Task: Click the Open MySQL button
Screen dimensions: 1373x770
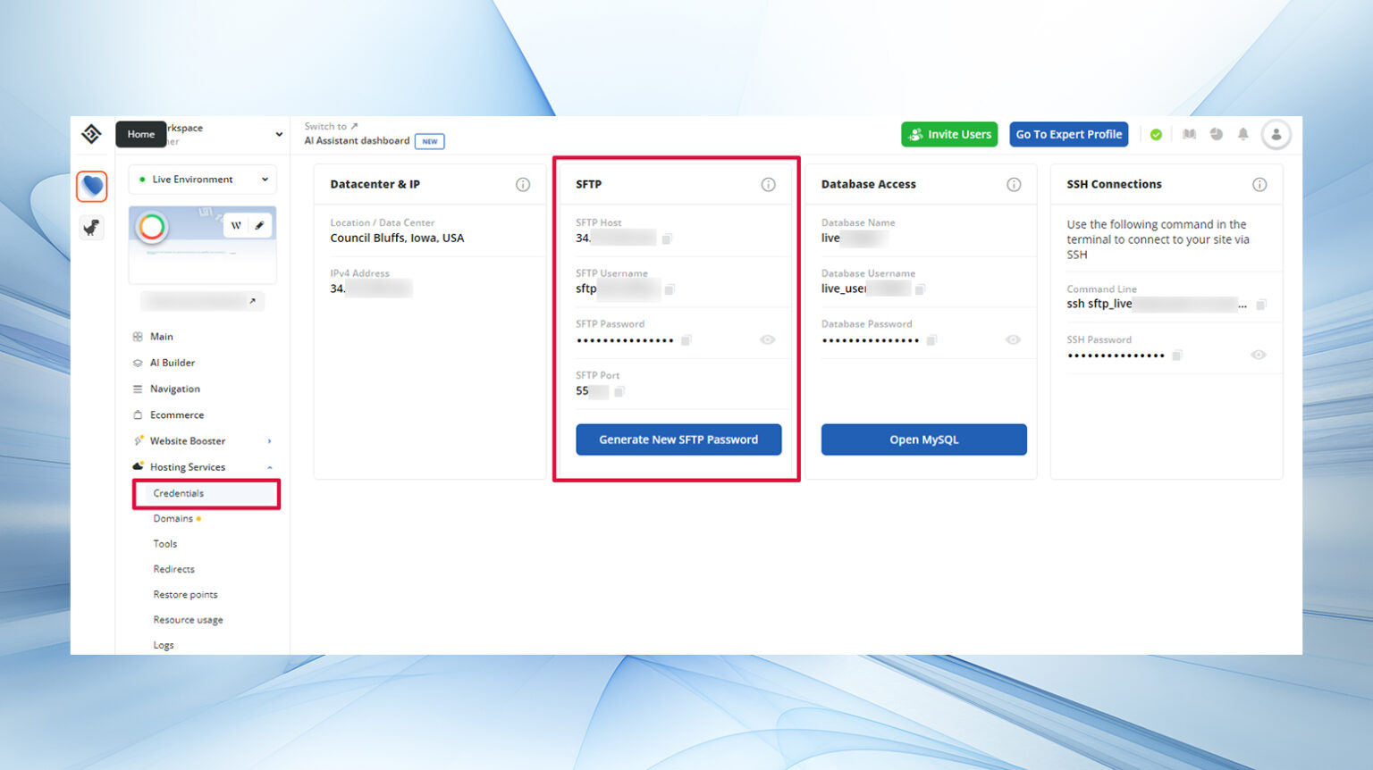Action: pos(923,439)
